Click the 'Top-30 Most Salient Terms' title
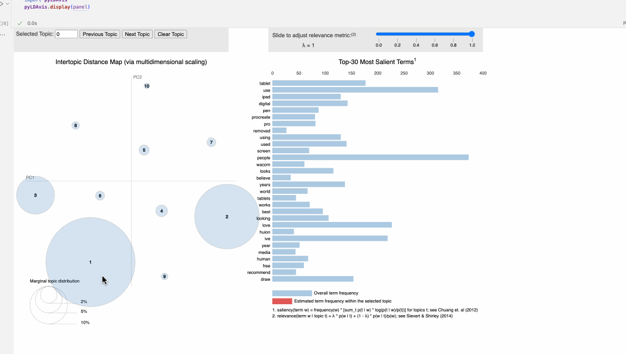 coord(377,61)
